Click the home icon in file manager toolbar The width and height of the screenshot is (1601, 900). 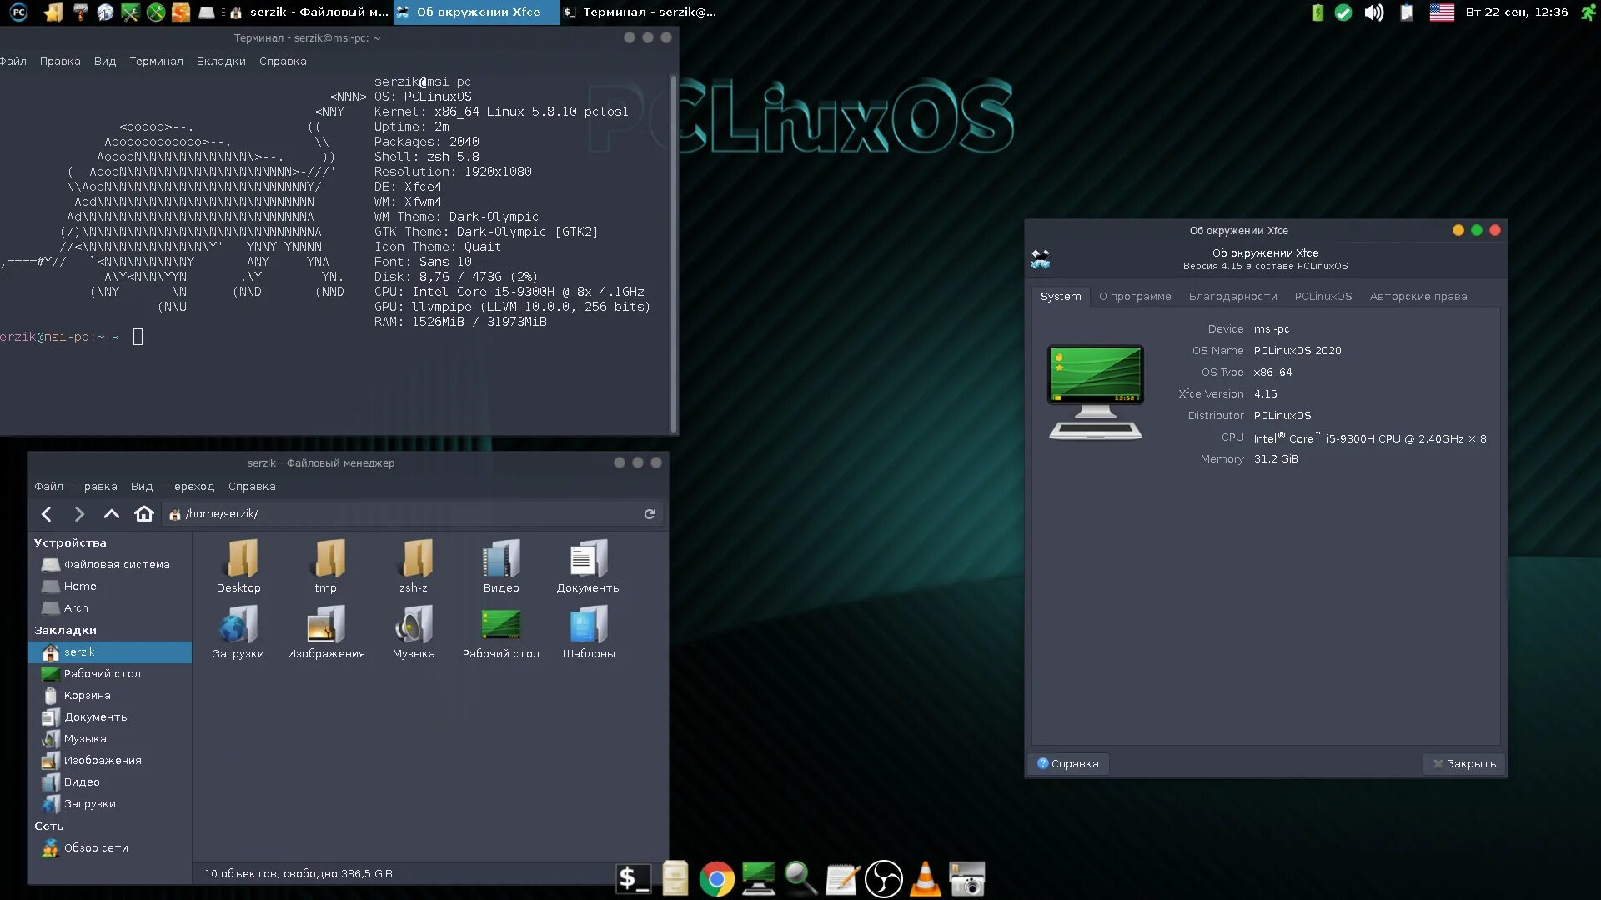click(143, 514)
